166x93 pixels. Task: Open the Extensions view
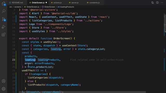pos(4,34)
